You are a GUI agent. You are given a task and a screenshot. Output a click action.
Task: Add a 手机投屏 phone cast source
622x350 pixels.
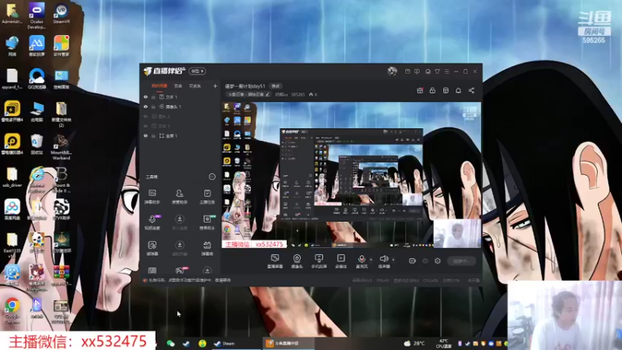coord(319,261)
